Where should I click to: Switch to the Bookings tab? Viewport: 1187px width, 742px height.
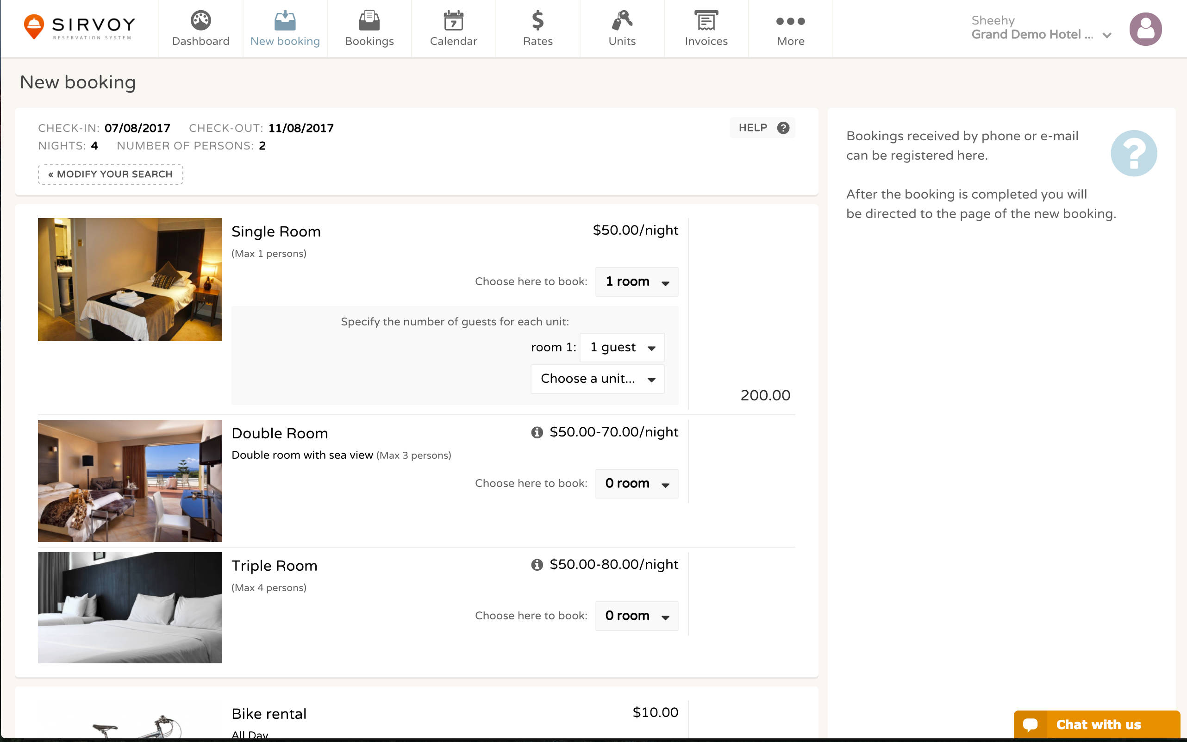coord(369,27)
